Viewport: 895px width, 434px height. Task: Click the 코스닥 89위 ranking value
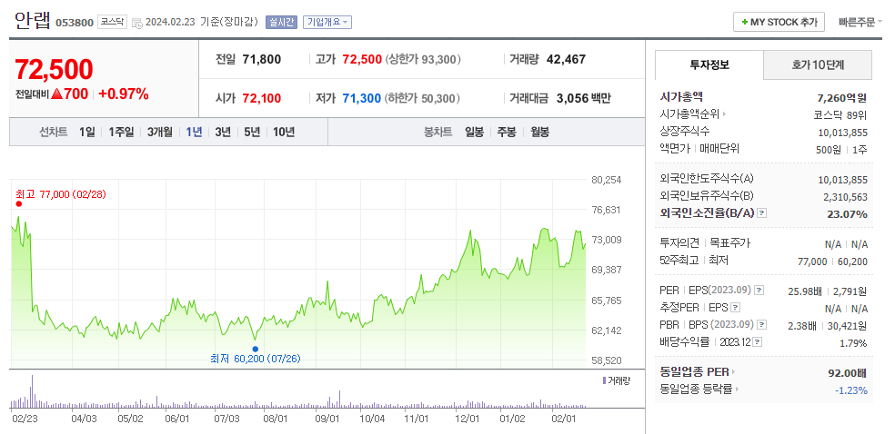click(840, 115)
